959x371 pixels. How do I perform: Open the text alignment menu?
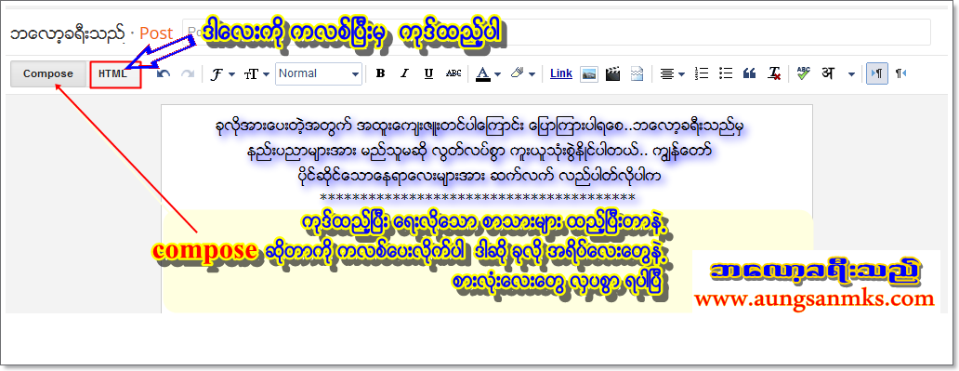[x=672, y=74]
